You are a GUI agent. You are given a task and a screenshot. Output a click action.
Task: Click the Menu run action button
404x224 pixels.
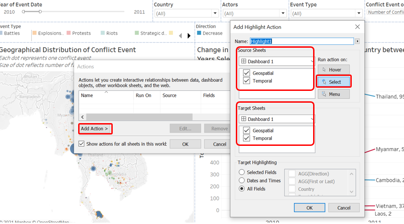pyautogui.click(x=334, y=94)
